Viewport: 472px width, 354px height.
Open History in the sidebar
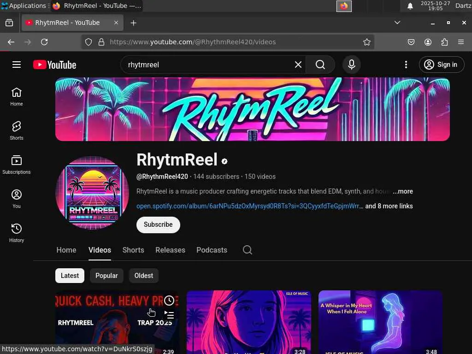click(x=17, y=233)
